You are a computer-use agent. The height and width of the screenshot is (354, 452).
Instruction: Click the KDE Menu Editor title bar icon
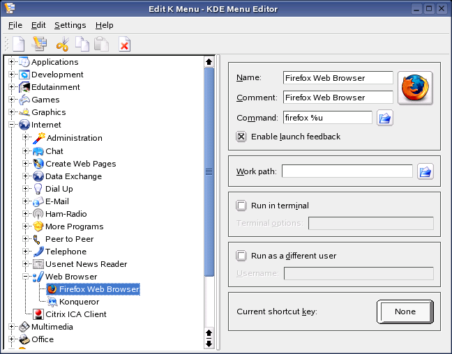coord(10,8)
